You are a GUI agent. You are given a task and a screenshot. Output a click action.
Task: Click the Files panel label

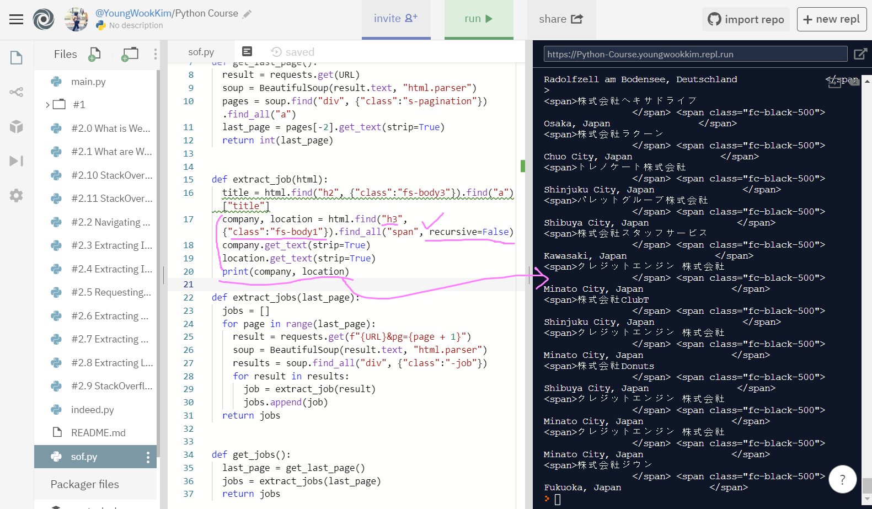point(66,54)
